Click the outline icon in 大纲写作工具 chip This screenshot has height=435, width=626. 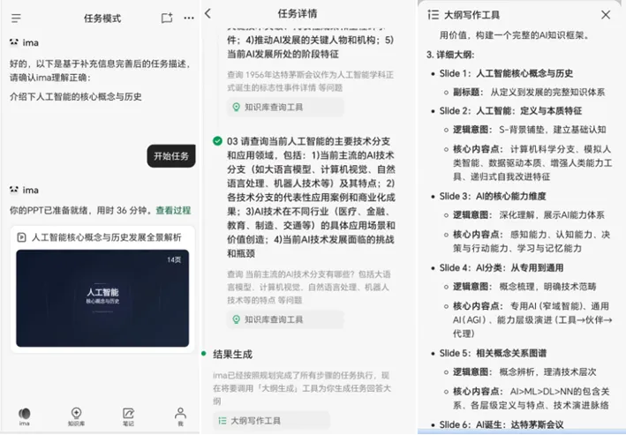click(x=222, y=421)
